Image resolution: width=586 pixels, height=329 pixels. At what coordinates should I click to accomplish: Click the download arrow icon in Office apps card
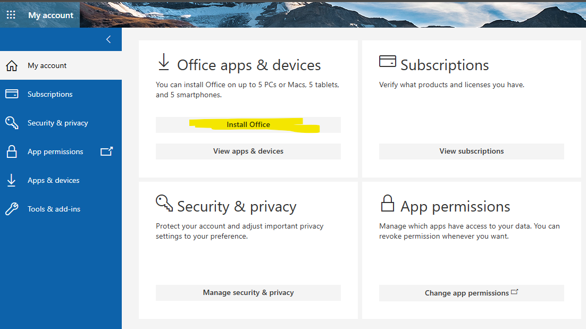(x=163, y=62)
